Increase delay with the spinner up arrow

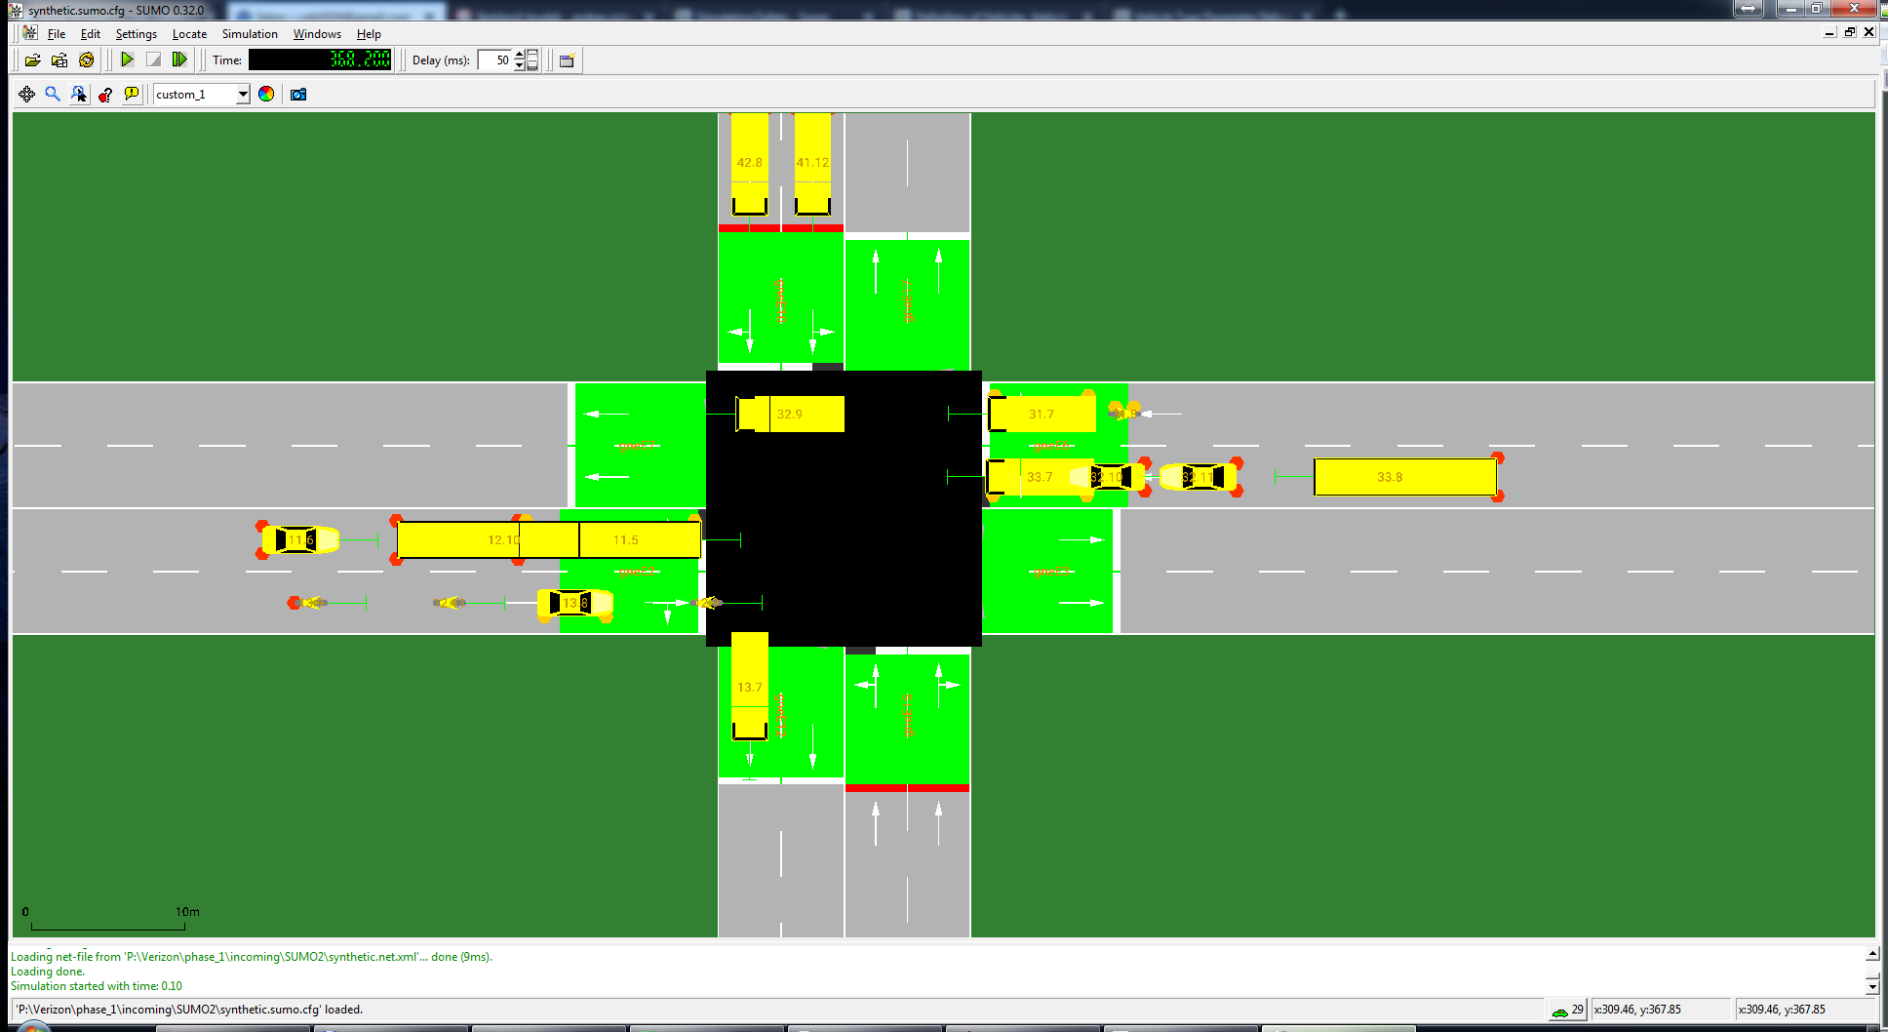[520, 55]
